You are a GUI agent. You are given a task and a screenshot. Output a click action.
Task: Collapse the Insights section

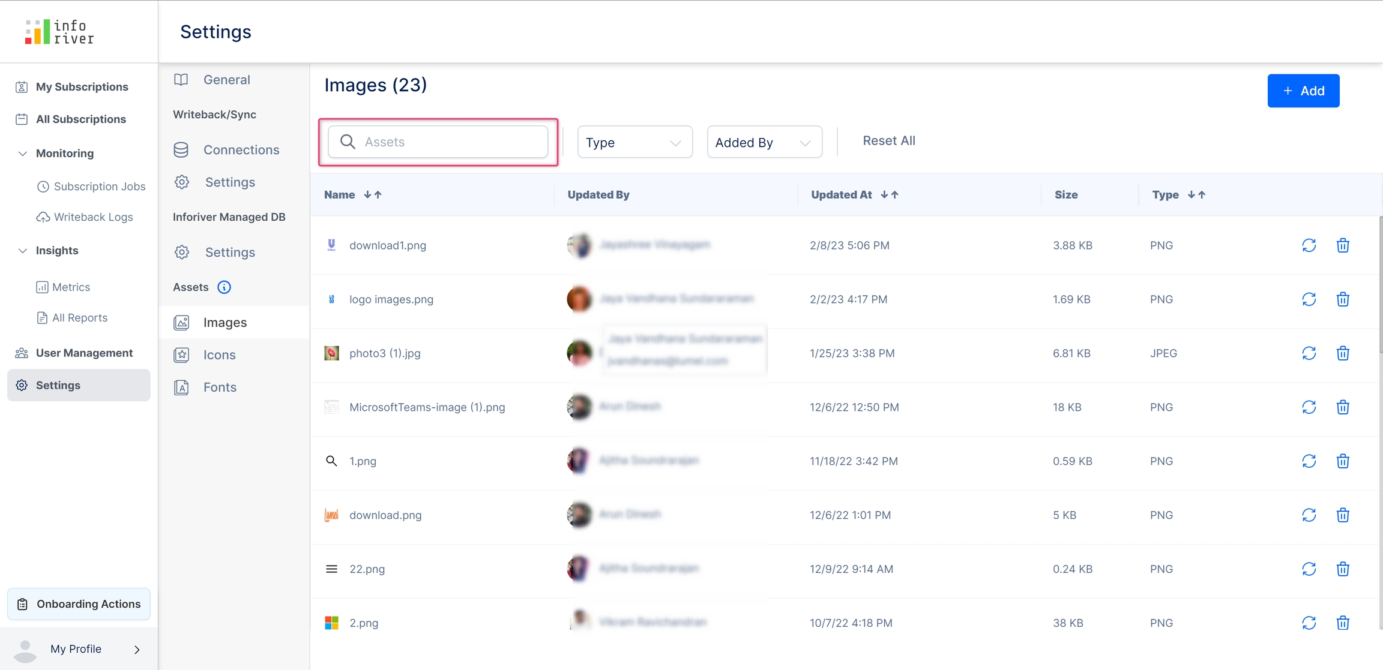23,251
